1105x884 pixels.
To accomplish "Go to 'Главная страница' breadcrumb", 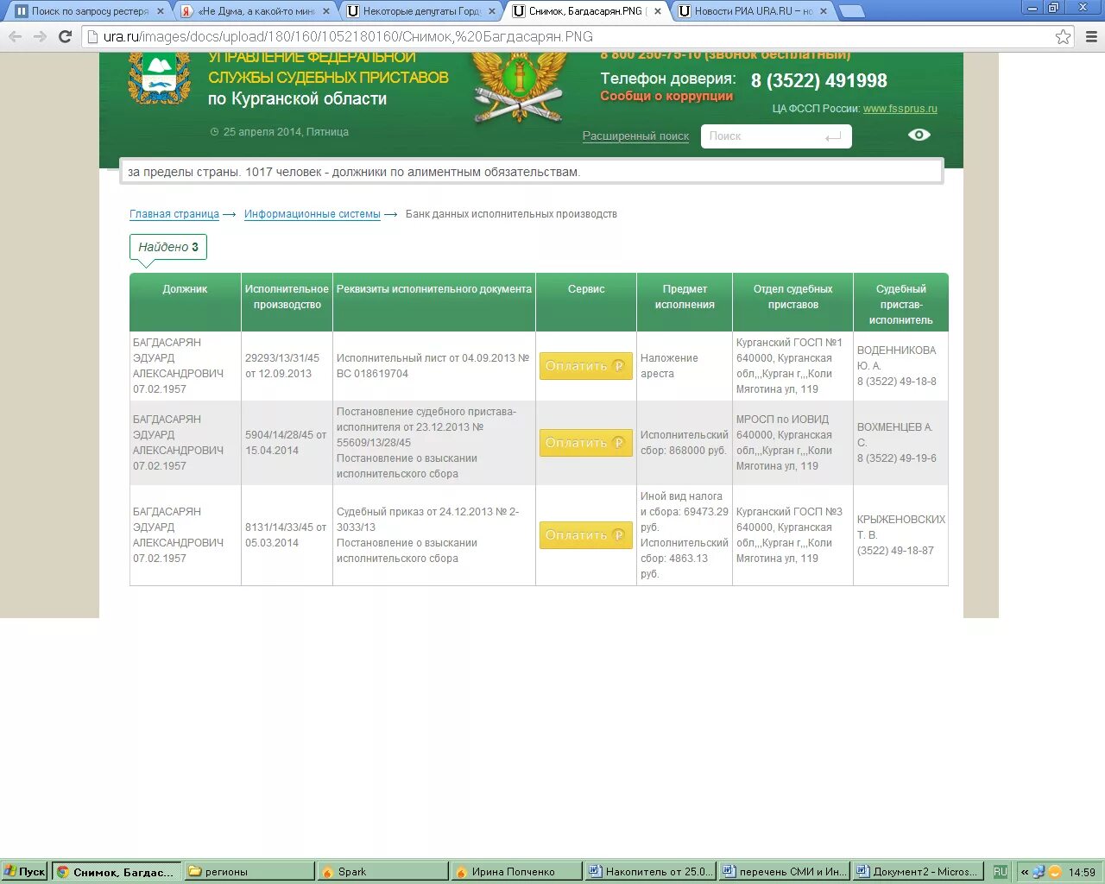I will [174, 214].
